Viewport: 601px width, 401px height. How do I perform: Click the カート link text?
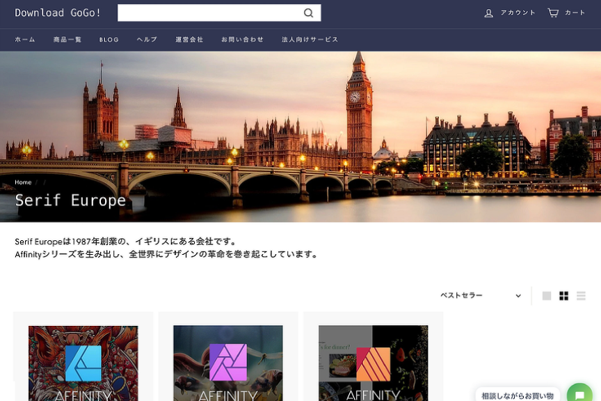[575, 13]
